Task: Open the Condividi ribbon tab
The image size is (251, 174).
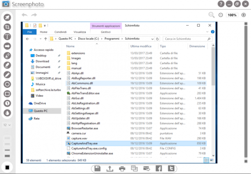Action: click(x=60, y=32)
